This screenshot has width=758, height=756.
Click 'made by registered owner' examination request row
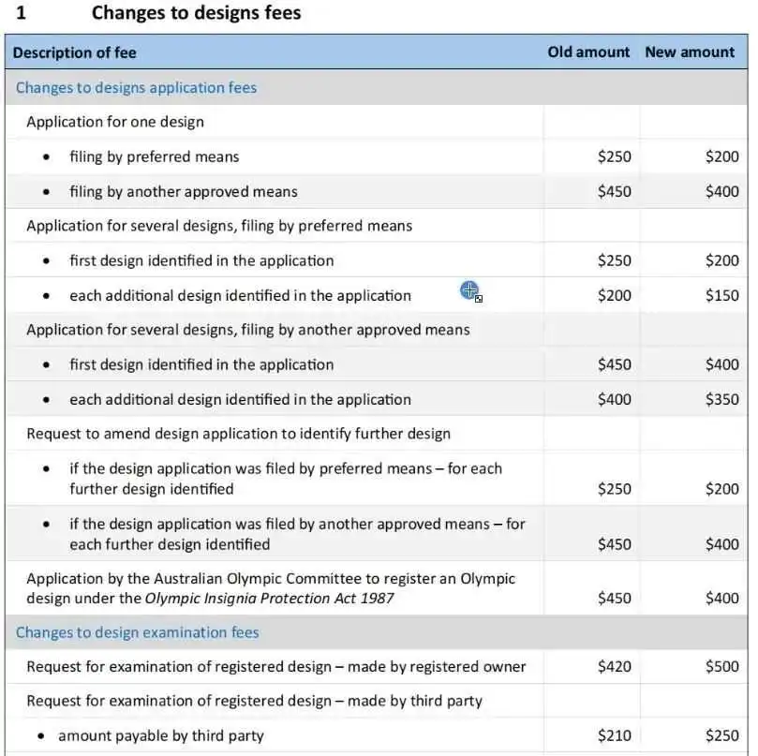[376, 667]
